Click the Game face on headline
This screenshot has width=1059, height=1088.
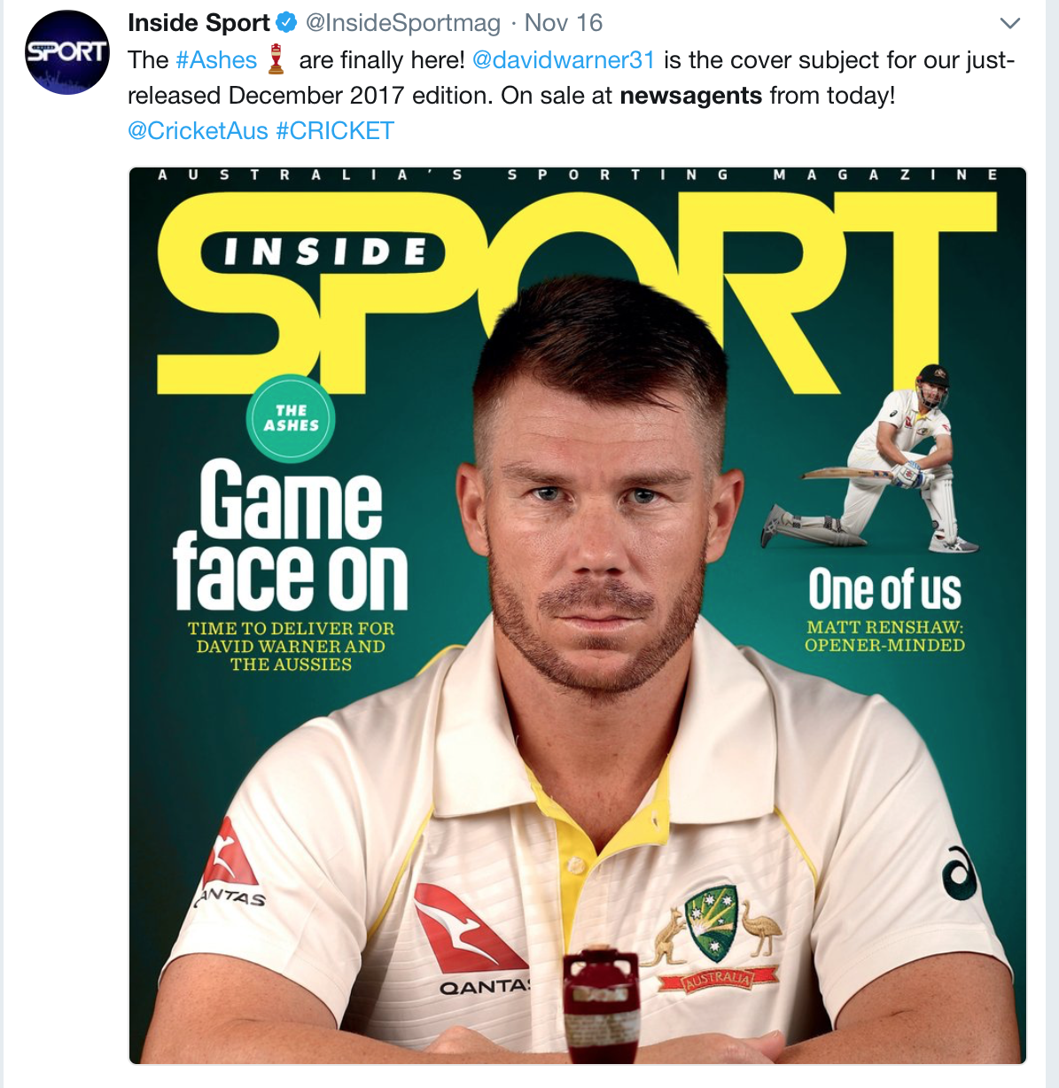[291, 534]
